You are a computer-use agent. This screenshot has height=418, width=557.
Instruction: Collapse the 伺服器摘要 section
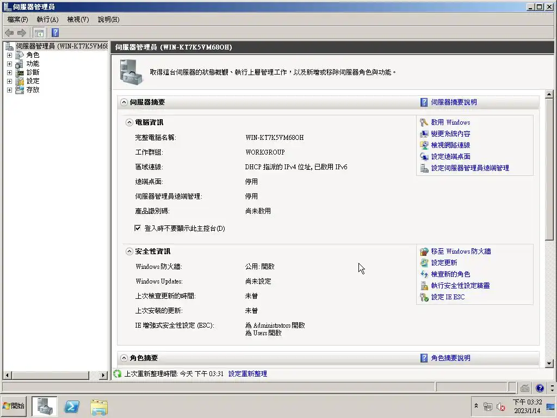(123, 102)
